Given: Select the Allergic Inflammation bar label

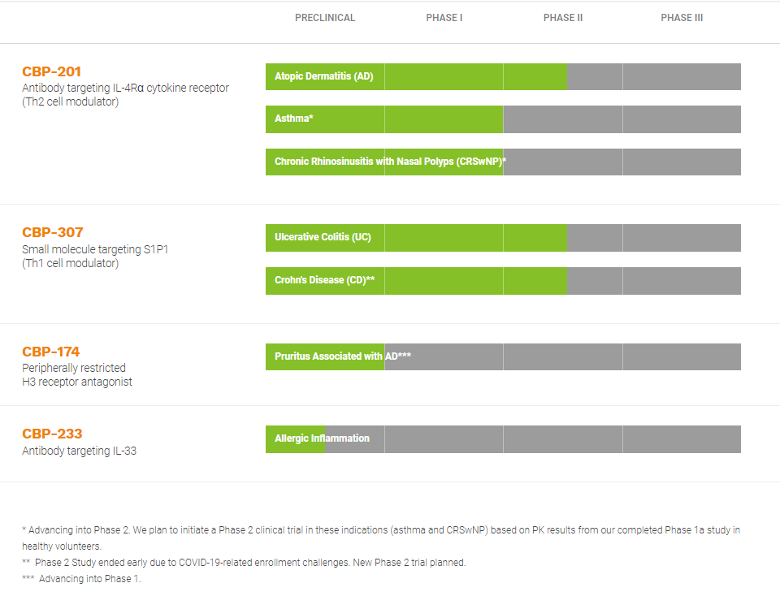Looking at the screenshot, I should coord(322,438).
